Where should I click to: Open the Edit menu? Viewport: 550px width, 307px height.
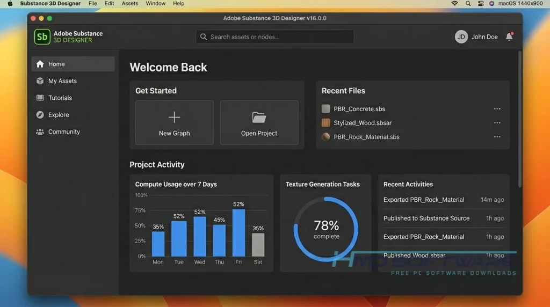pos(109,4)
